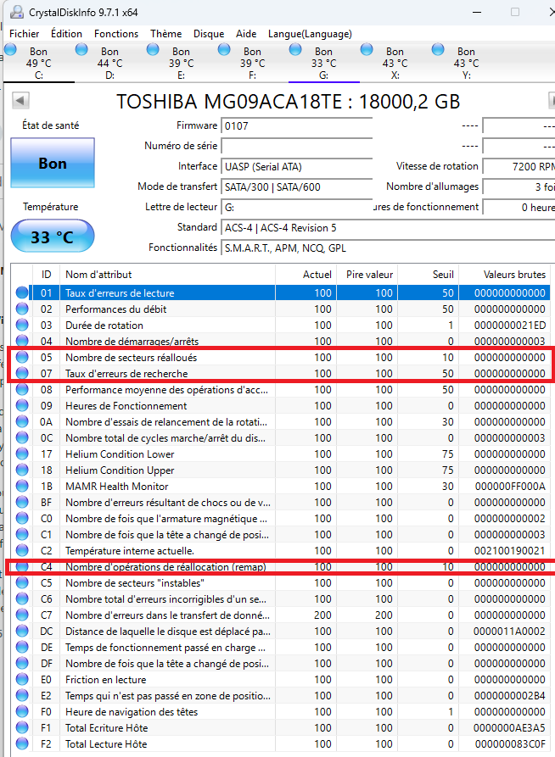Click status orb of attribute 02 row

22,309
